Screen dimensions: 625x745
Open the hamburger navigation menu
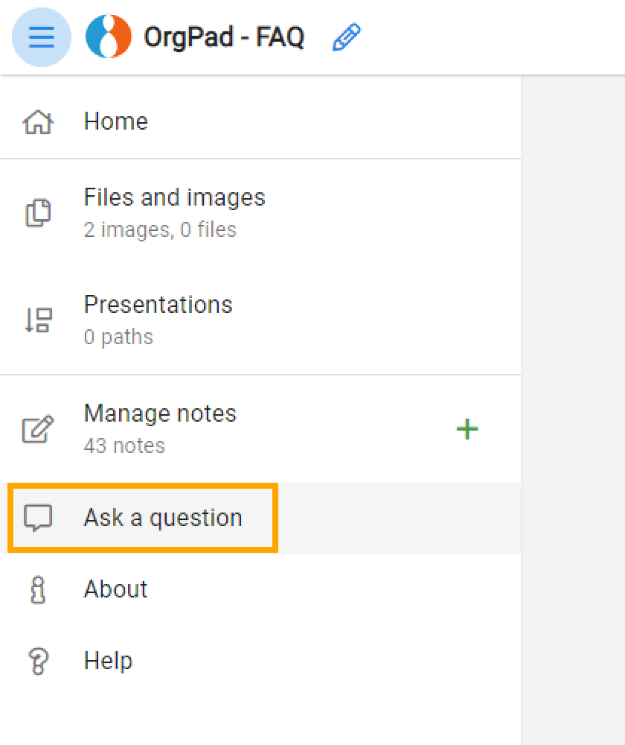click(41, 37)
